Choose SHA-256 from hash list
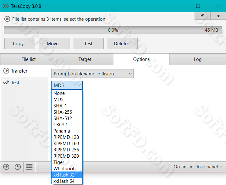 67,112
